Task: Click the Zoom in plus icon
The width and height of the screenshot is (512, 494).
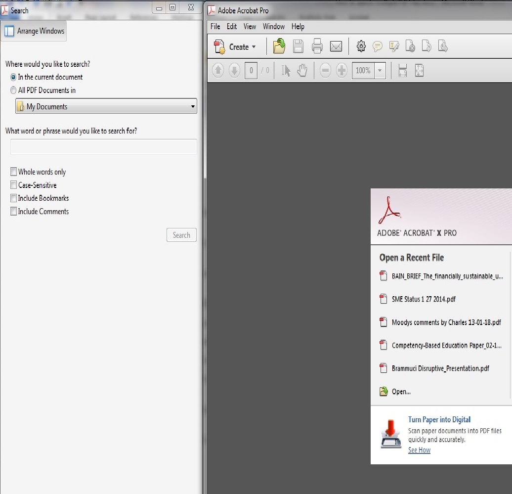Action: pyautogui.click(x=341, y=71)
